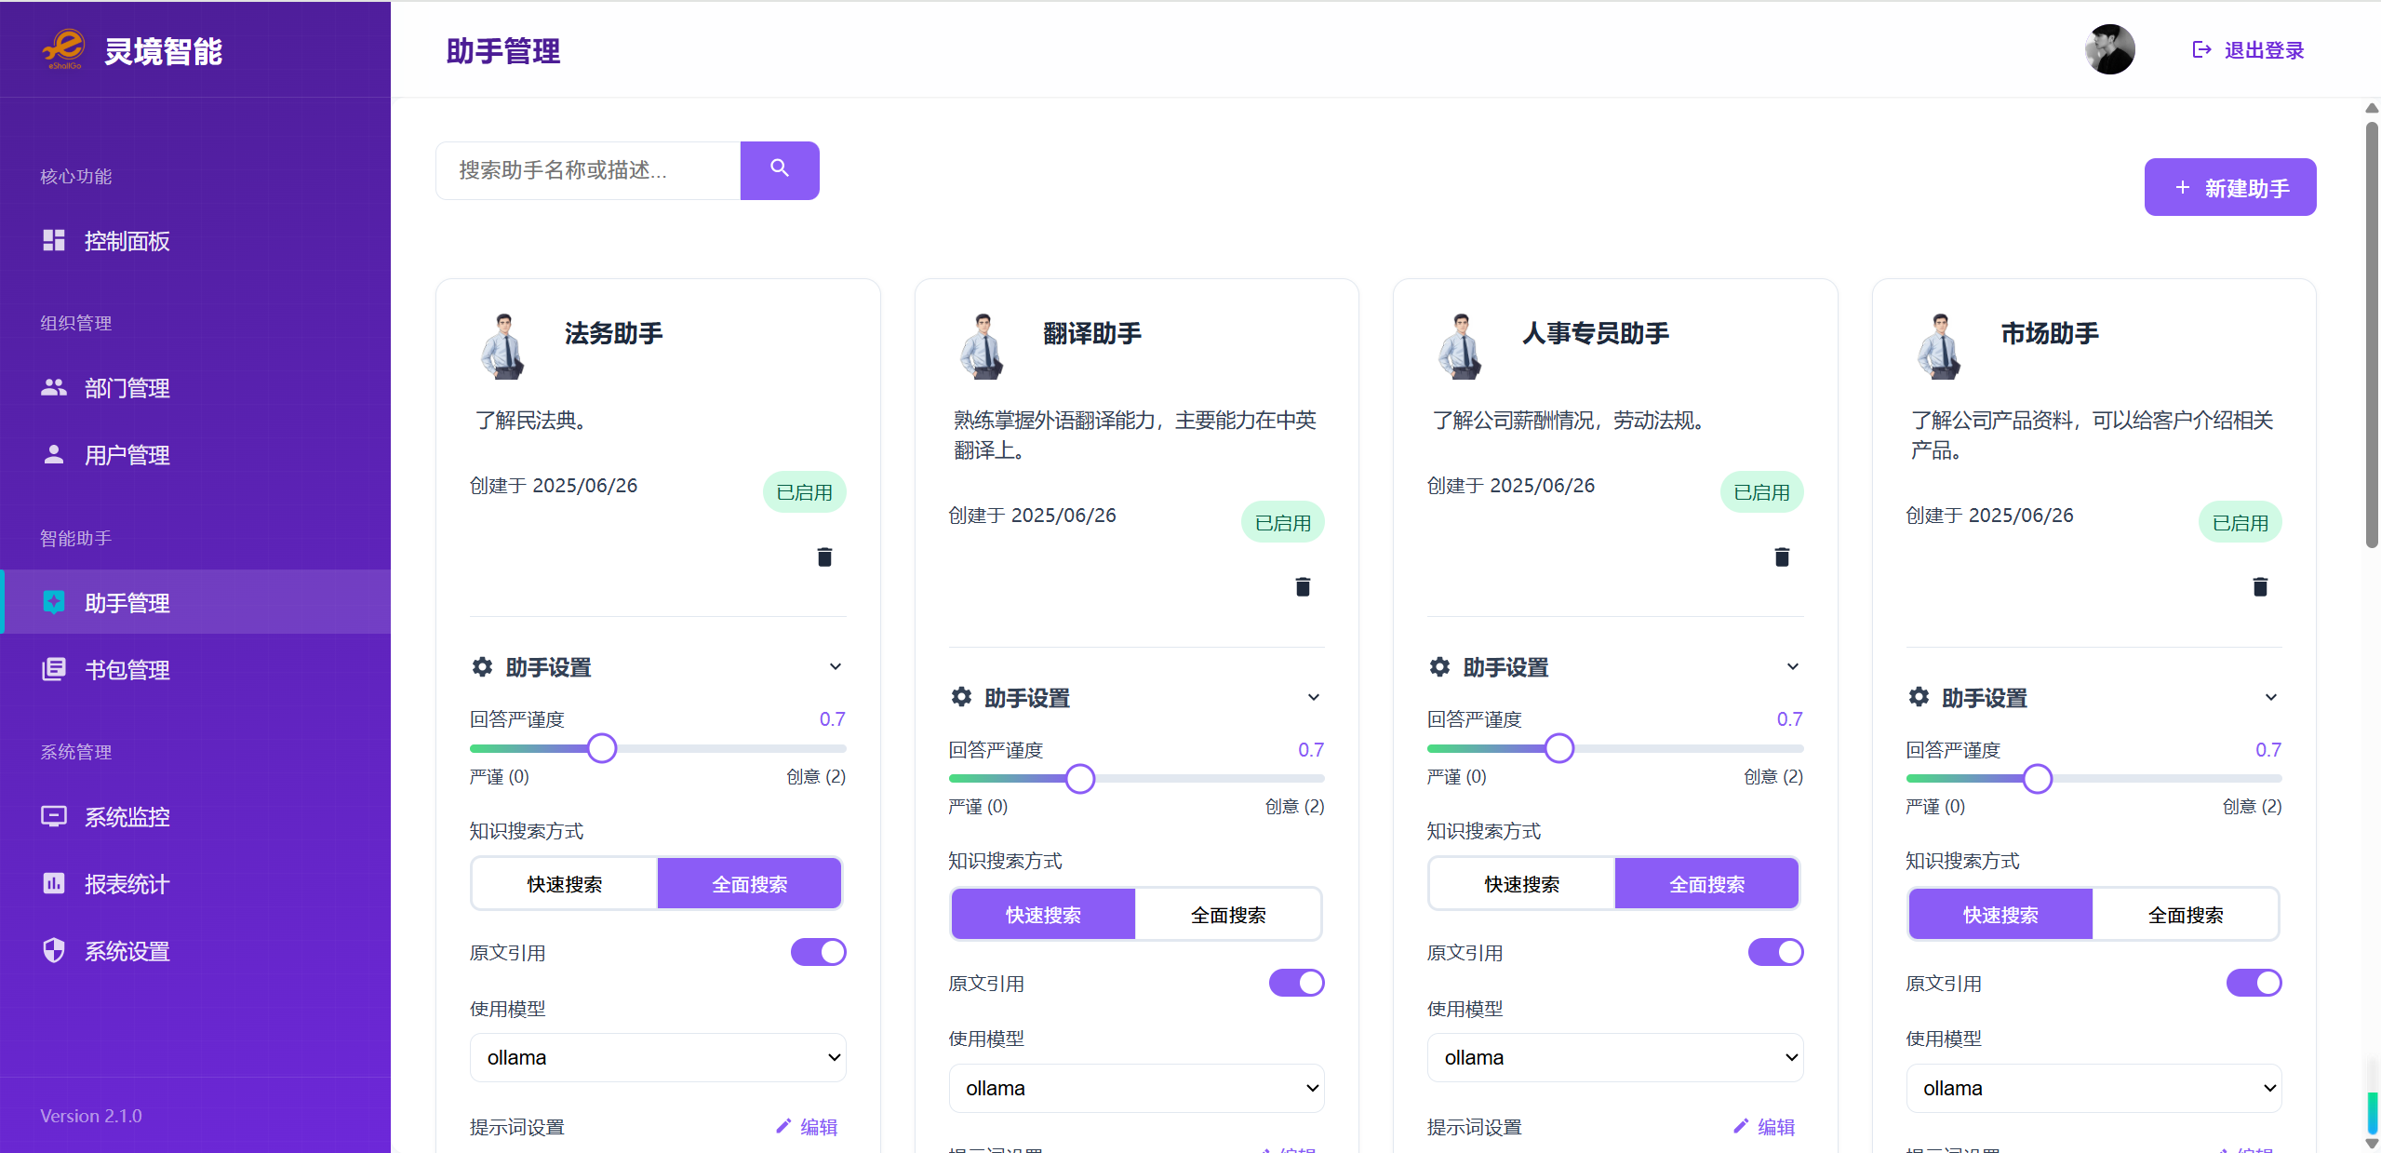This screenshot has width=2381, height=1153.
Task: Open 书包管理 in the sidebar
Action: coord(127,669)
